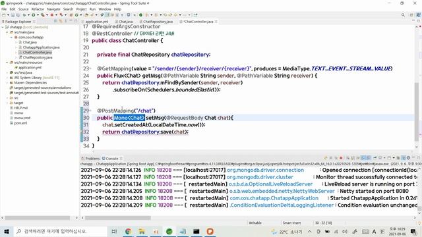Click dropdown arrow beside New toolbar icon
Image resolution: width=422 pixels, height=237 pixels.
click(8, 15)
